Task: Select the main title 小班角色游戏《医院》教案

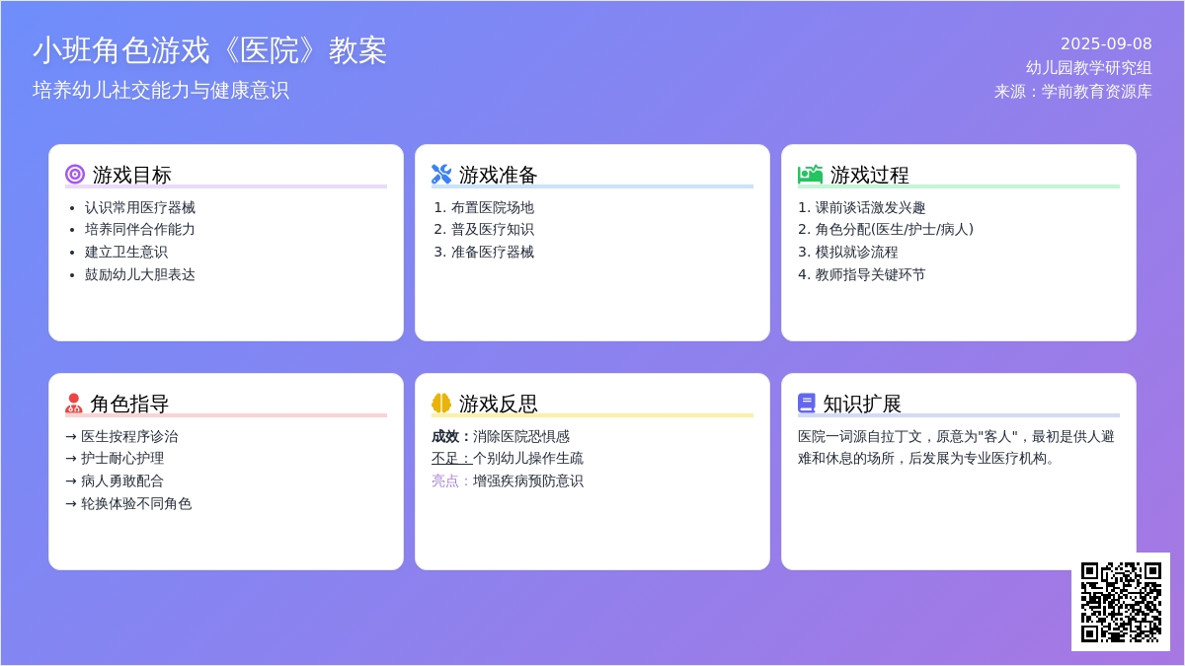Action: (x=209, y=50)
